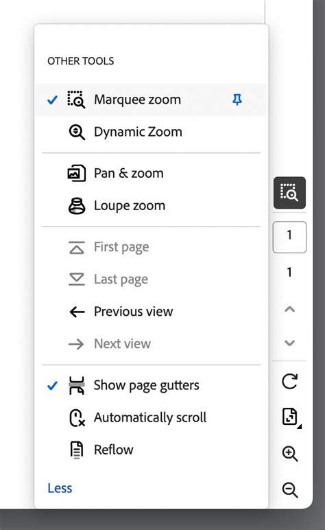Click the Less link

[60, 488]
